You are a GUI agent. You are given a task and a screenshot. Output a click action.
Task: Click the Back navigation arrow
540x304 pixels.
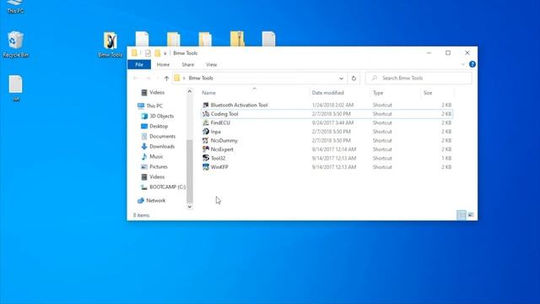pyautogui.click(x=135, y=79)
